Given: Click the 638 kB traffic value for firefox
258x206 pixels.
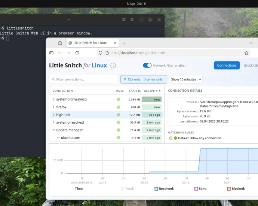Looking at the screenshot, I should (135, 107).
